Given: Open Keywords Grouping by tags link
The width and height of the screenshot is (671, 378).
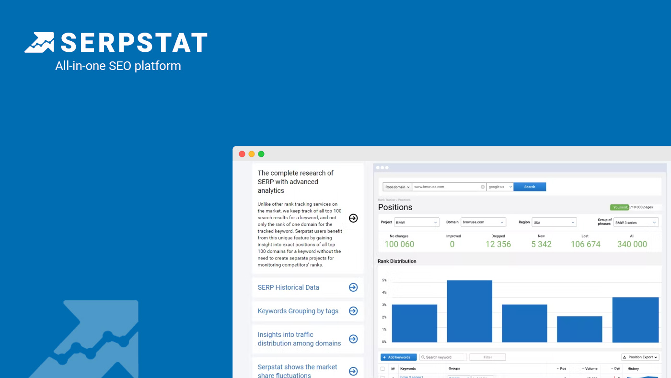Looking at the screenshot, I should pos(298,311).
